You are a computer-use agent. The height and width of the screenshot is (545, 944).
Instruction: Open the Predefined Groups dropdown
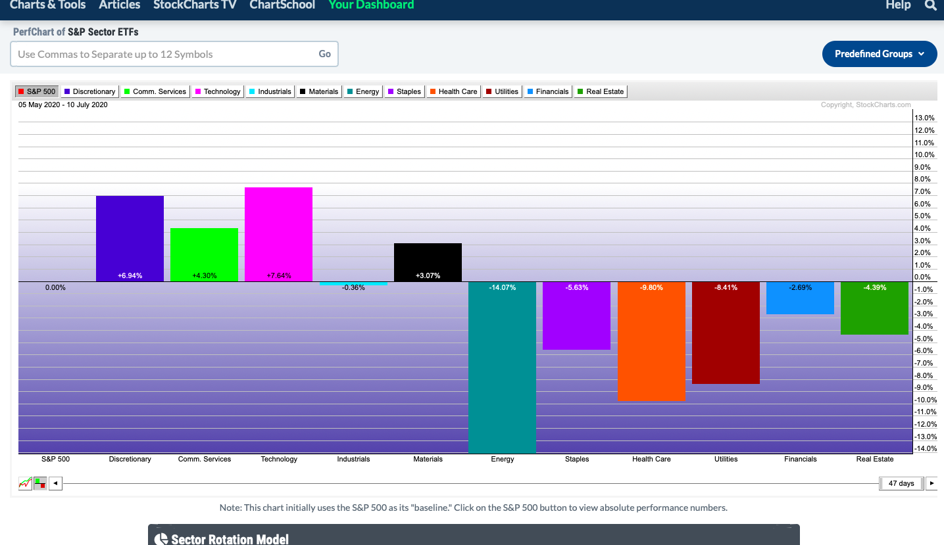tap(880, 54)
